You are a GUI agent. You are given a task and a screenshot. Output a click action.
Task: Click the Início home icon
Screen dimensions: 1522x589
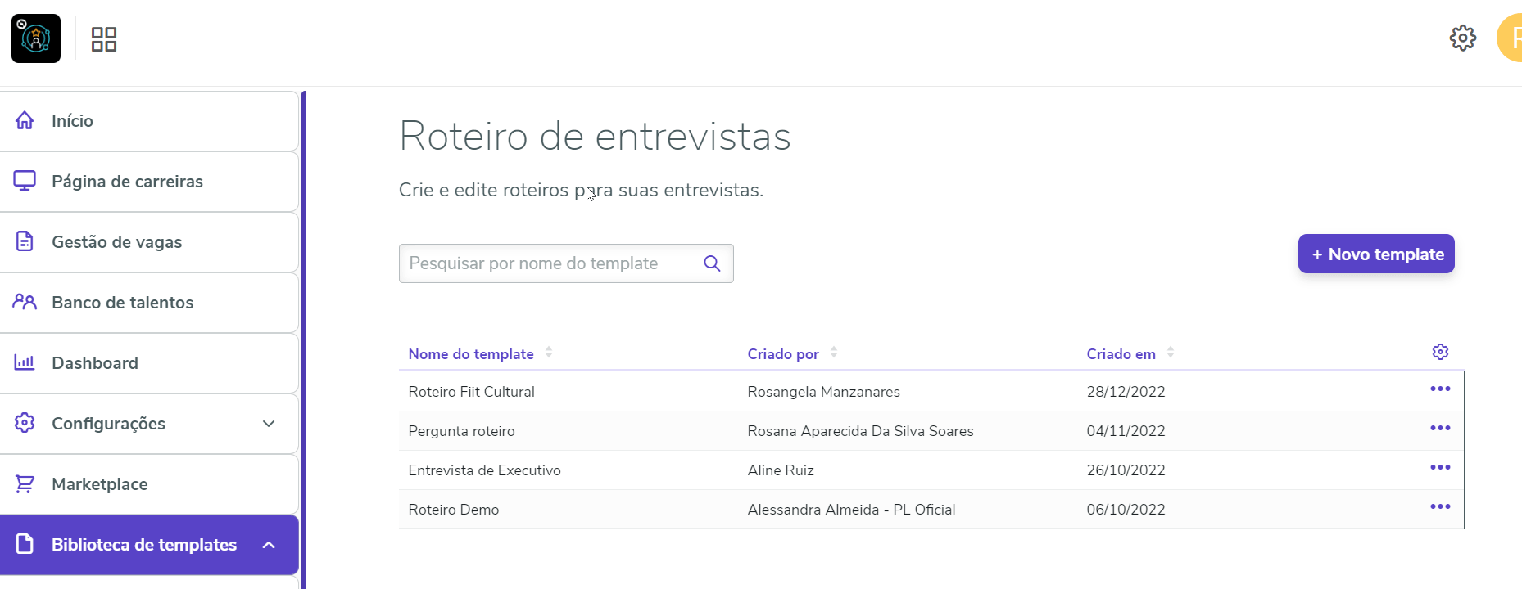25,120
